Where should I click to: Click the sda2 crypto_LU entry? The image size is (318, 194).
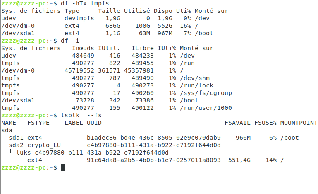pyautogui.click(x=35, y=145)
